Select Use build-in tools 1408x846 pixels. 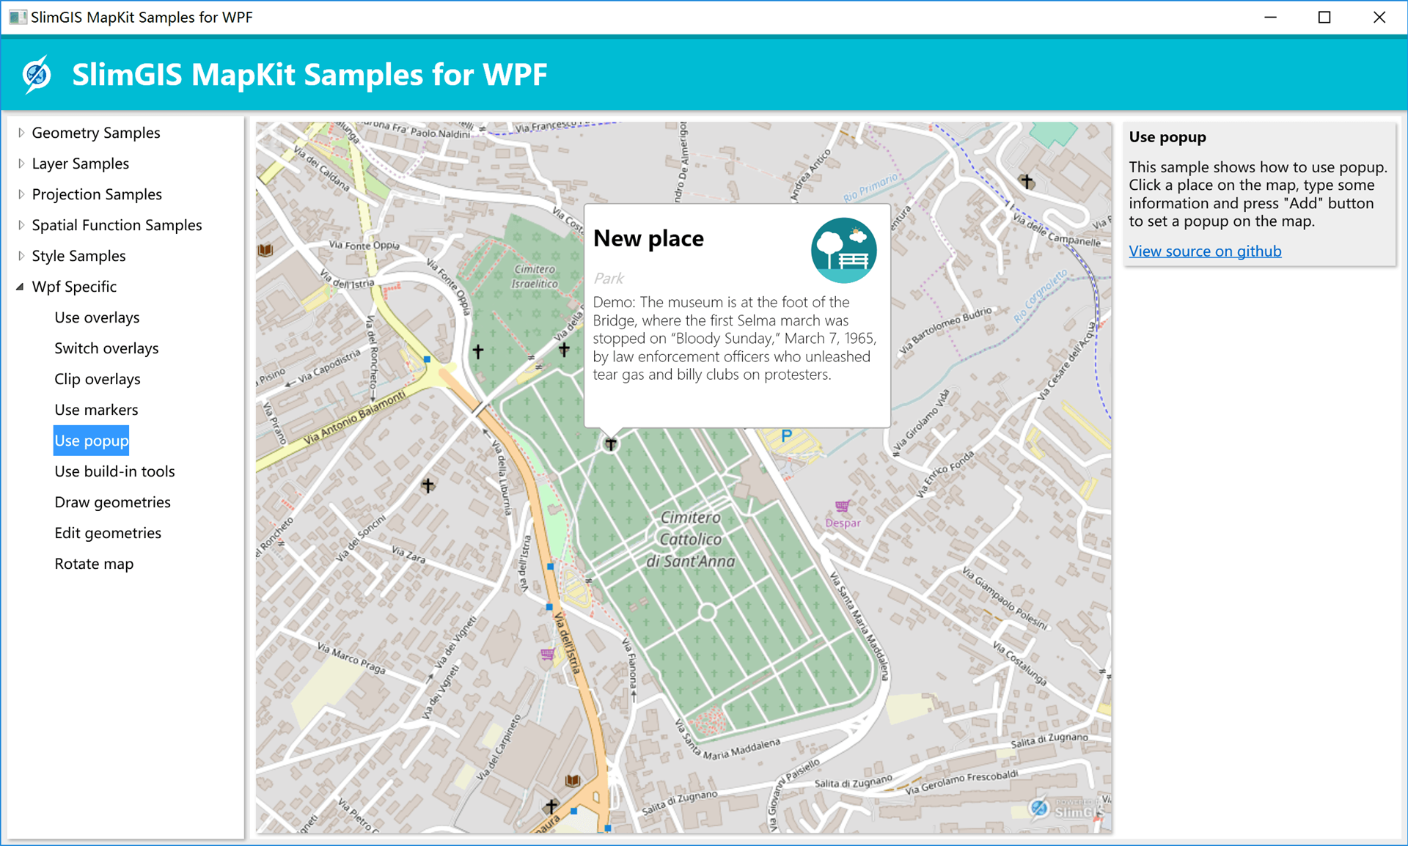point(114,471)
